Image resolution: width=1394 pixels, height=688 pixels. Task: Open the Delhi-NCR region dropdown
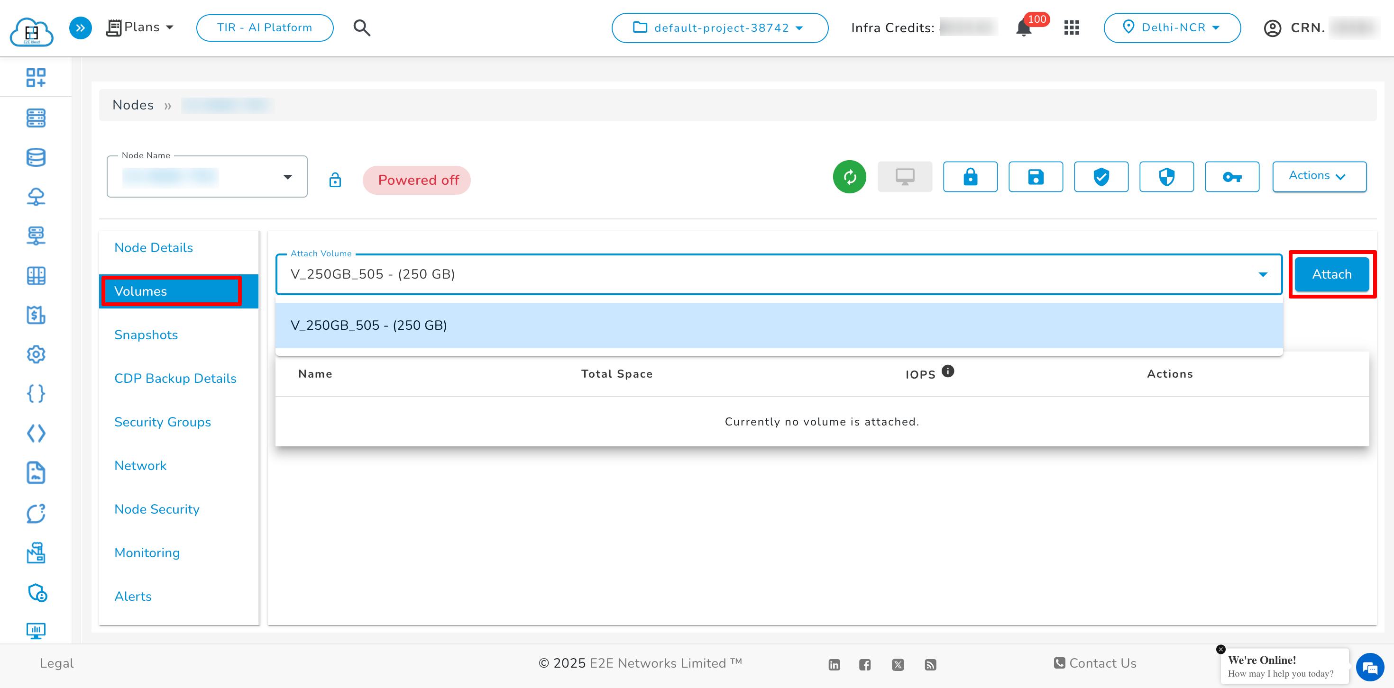click(1172, 27)
